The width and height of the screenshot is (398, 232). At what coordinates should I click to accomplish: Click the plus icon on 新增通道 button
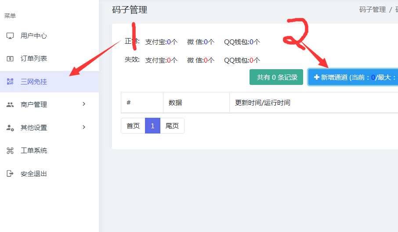coord(317,77)
